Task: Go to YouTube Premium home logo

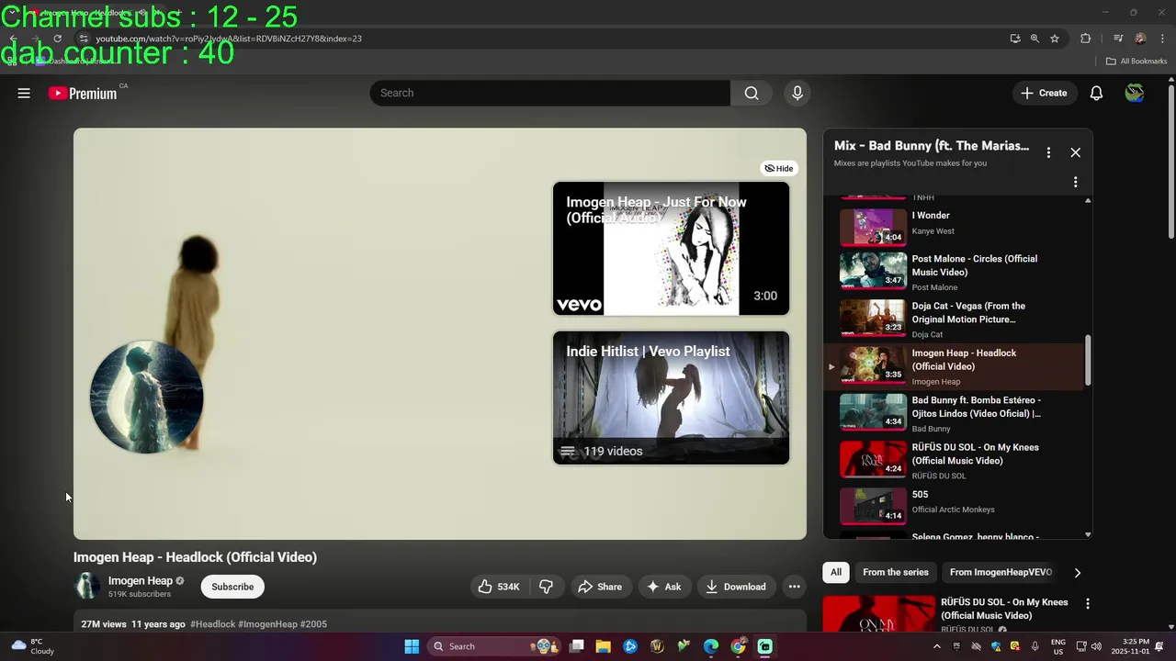Action: click(x=84, y=93)
